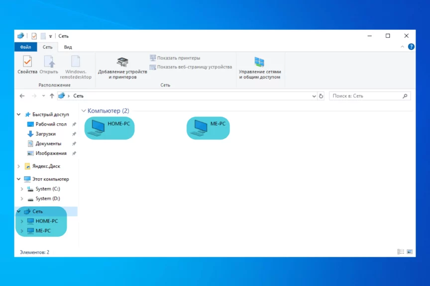The height and width of the screenshot is (286, 430).
Task: Collapse the Компьютер (2) group header
Action: tap(84, 111)
